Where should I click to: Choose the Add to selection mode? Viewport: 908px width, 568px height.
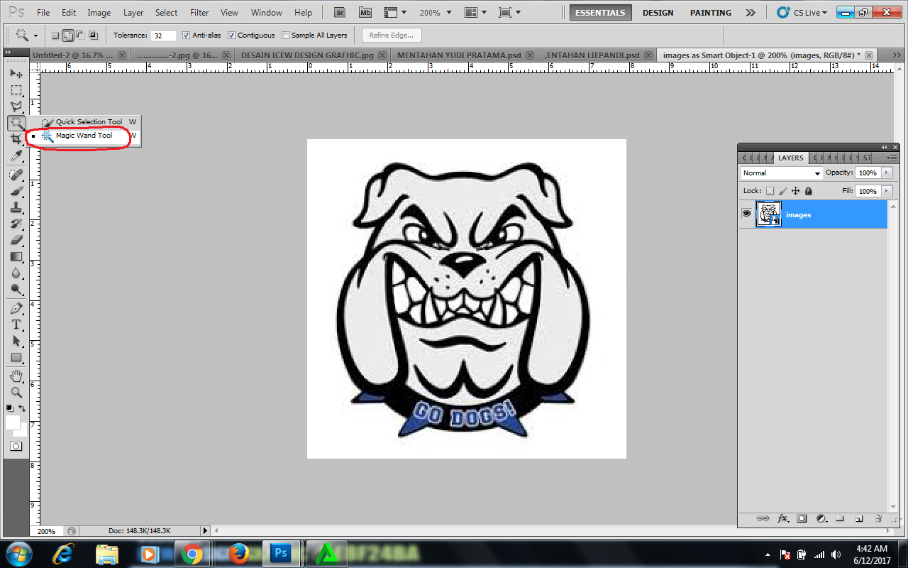click(68, 35)
